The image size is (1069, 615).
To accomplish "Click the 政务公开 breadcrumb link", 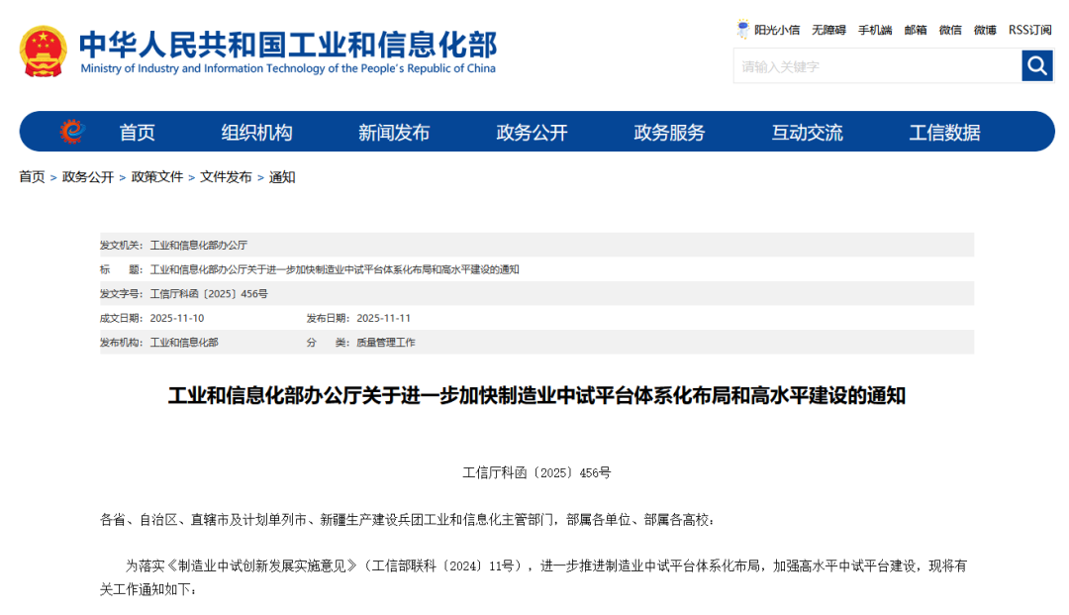I will pos(86,176).
